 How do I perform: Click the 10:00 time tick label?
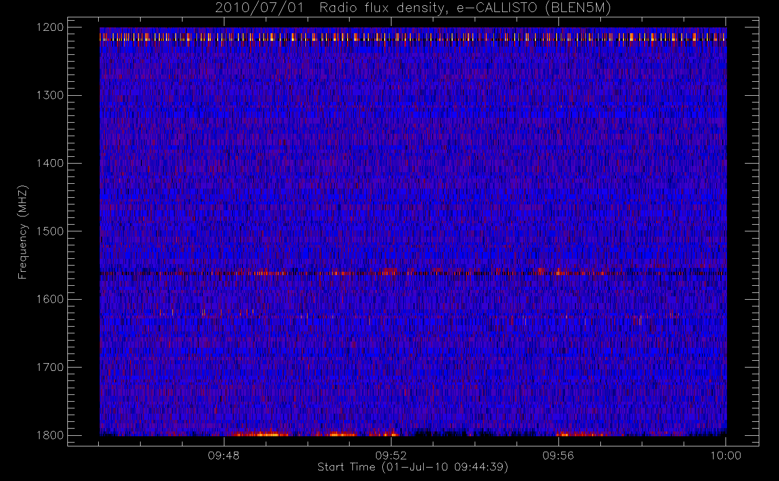(726, 456)
